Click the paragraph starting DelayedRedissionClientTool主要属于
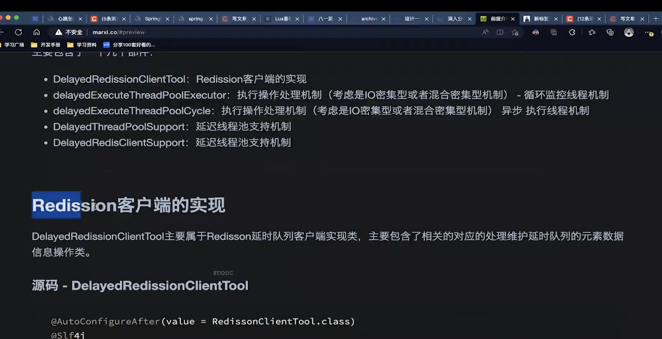Viewport: 662px width, 339px height. 327,244
